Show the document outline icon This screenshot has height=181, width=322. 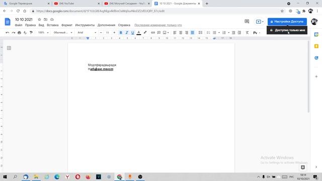(9, 48)
